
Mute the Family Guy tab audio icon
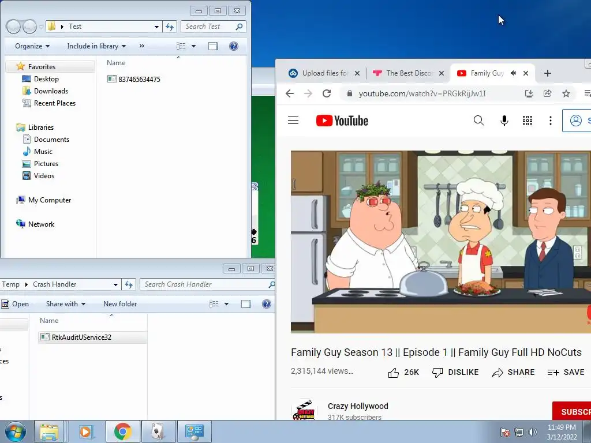pyautogui.click(x=513, y=73)
